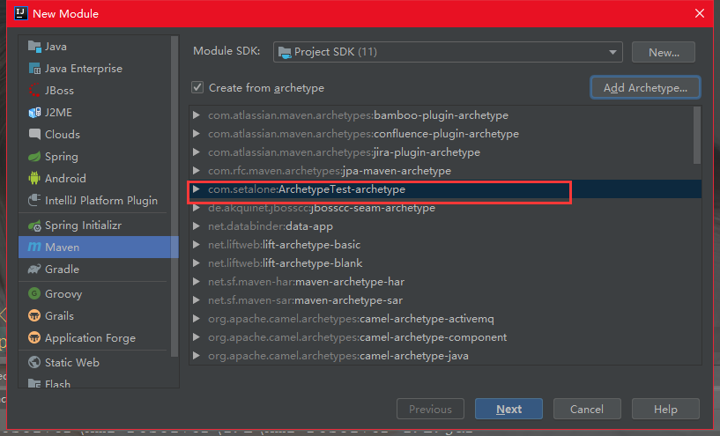The width and height of the screenshot is (720, 436).
Task: Pick the Application Forge icon
Action: point(34,337)
